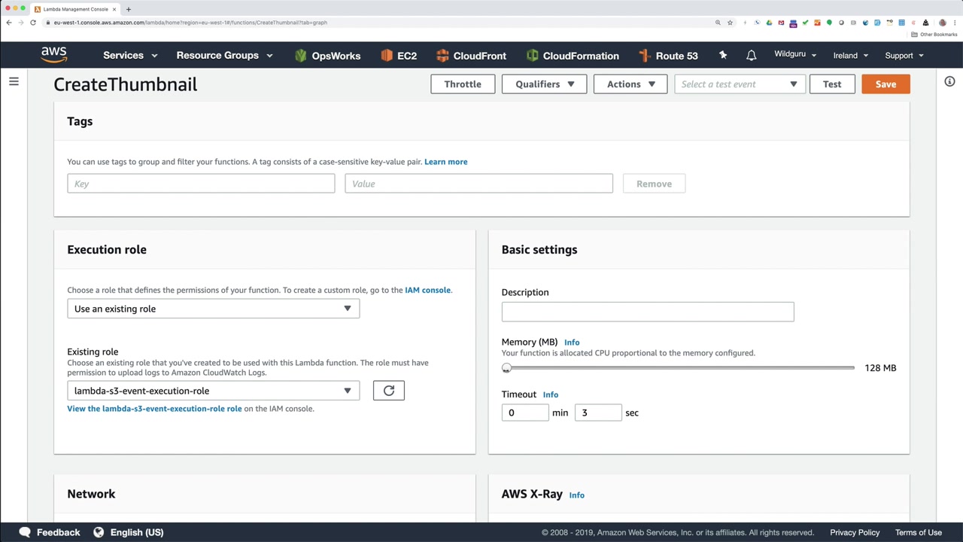
Task: Open the Resource Groups menu
Action: [224, 56]
